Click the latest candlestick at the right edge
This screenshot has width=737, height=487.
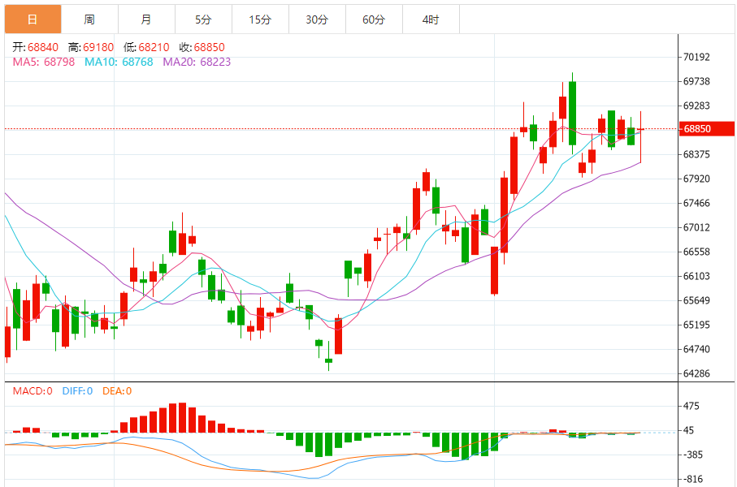tap(640, 137)
